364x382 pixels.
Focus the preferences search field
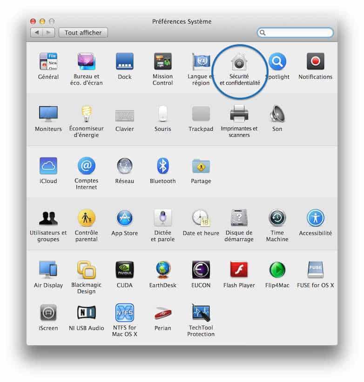click(x=295, y=33)
